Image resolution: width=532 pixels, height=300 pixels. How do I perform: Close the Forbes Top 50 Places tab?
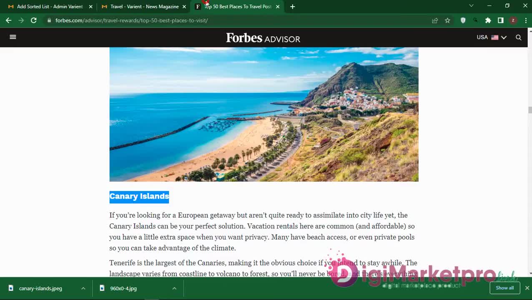pyautogui.click(x=278, y=7)
